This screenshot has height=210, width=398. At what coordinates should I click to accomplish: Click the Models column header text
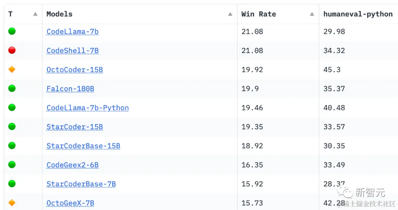click(x=59, y=14)
